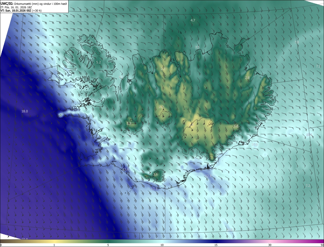
Task: Click the 1 tick on the color scale
Action: (54, 245)
